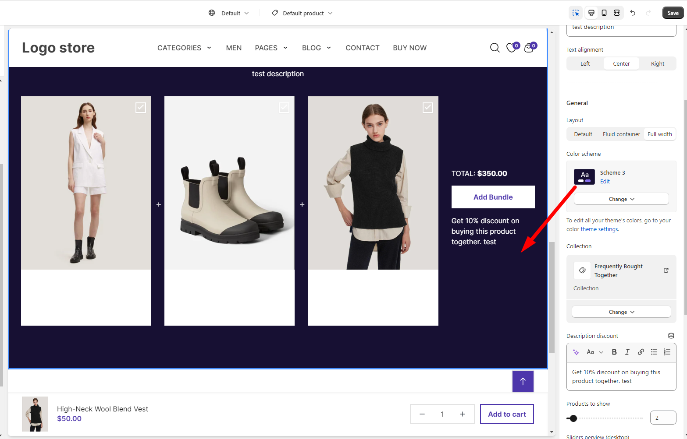Click the Add Bundle button

pyautogui.click(x=493, y=197)
